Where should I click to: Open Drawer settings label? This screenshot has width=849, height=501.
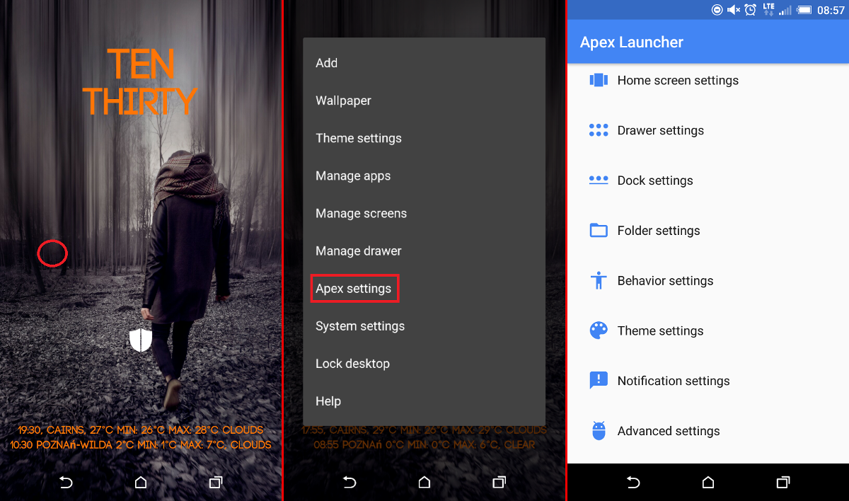(661, 131)
